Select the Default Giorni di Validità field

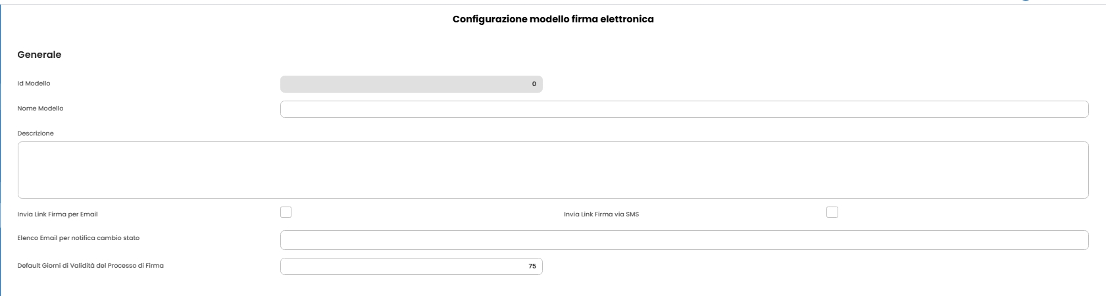[x=411, y=266]
